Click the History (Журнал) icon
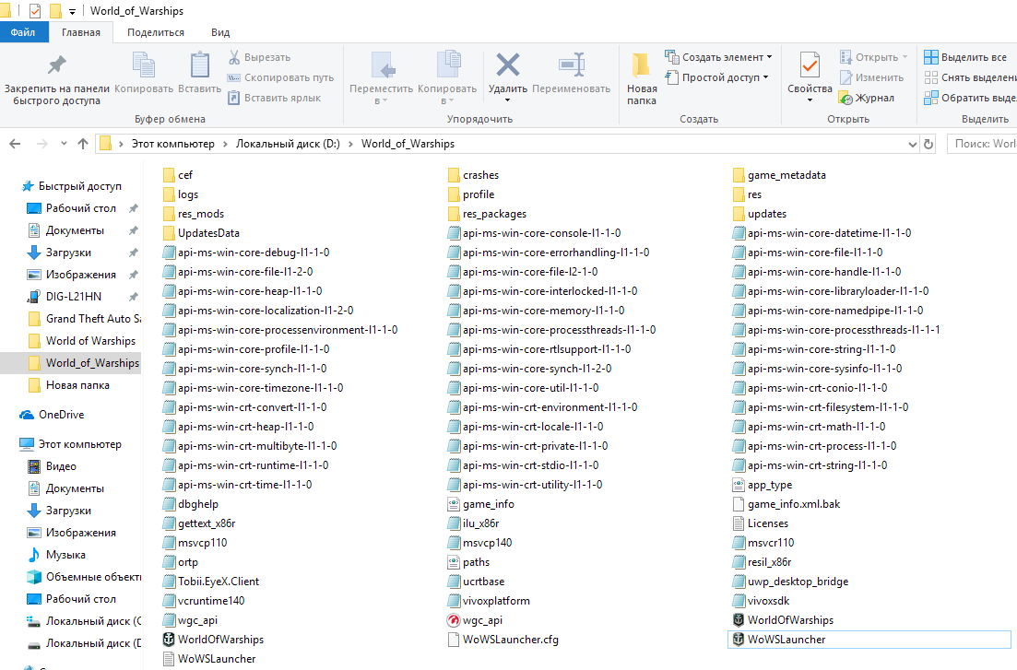The image size is (1017, 670). coord(846,98)
